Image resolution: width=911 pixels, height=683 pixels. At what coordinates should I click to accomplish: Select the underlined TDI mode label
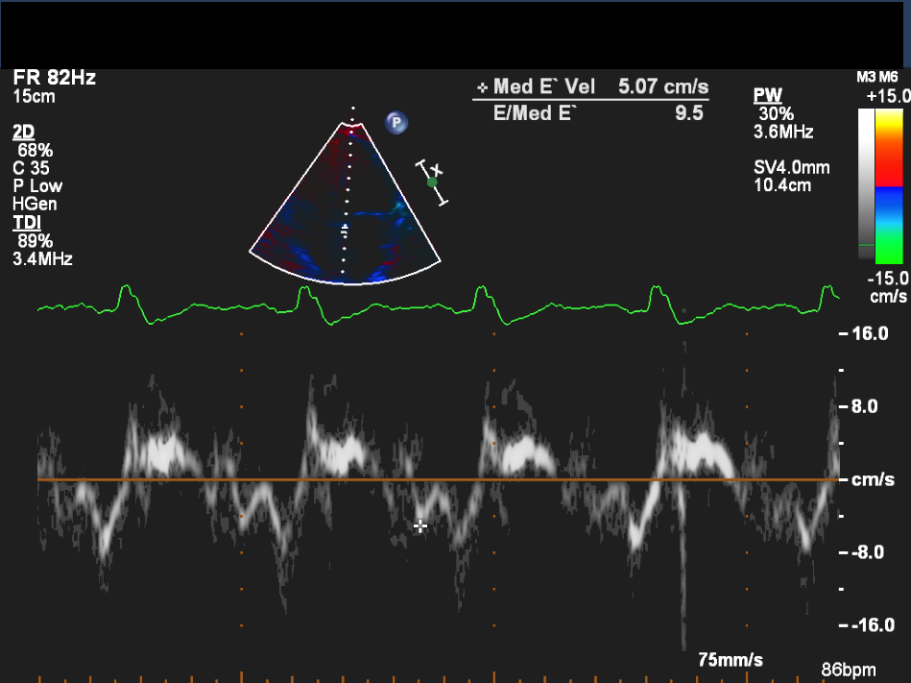(x=26, y=223)
